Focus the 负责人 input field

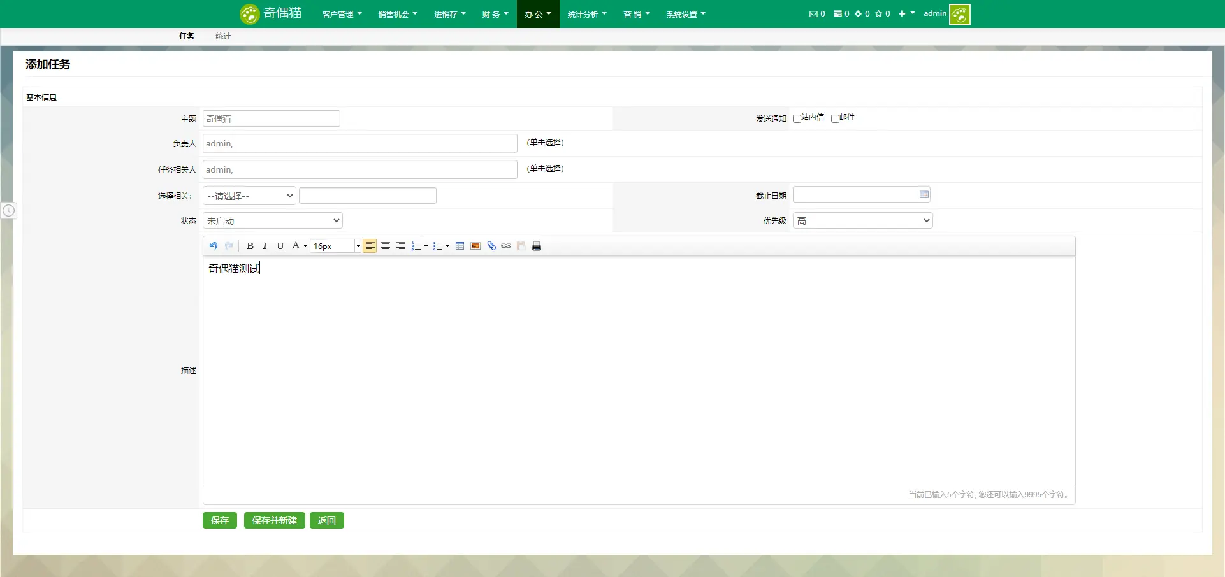(x=360, y=143)
